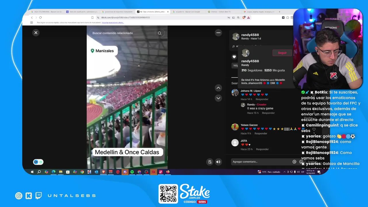Click the Twitch icon in the stream overlay
Screen dimensions: 368x207
tap(39, 196)
